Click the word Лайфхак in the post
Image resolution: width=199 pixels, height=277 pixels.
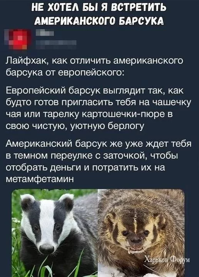(26, 61)
